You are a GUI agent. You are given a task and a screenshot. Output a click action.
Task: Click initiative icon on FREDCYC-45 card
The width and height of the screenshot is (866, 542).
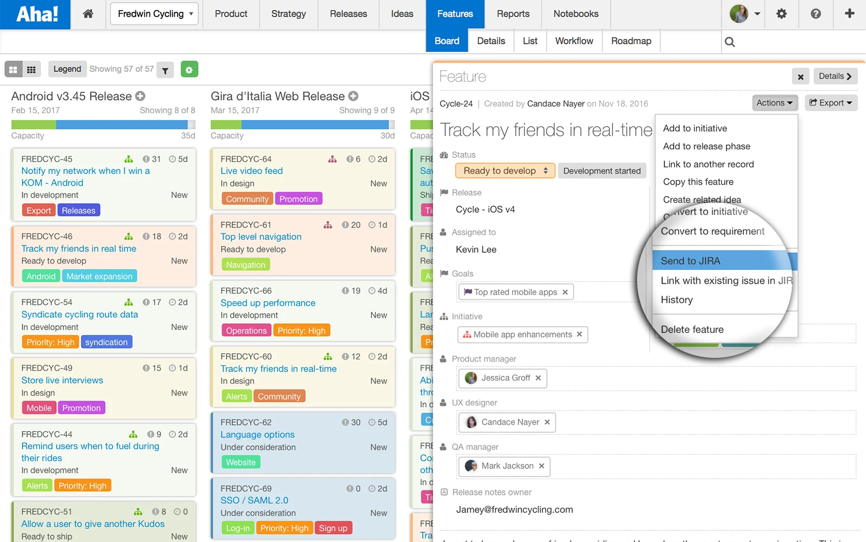pyautogui.click(x=128, y=159)
